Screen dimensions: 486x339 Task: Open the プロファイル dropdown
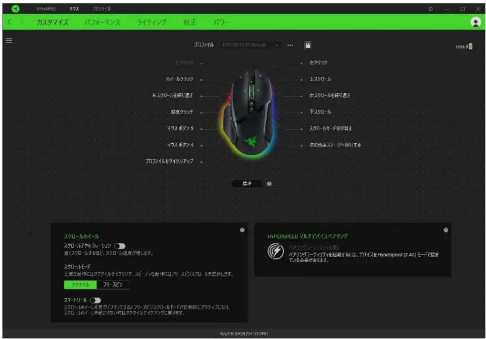(250, 45)
